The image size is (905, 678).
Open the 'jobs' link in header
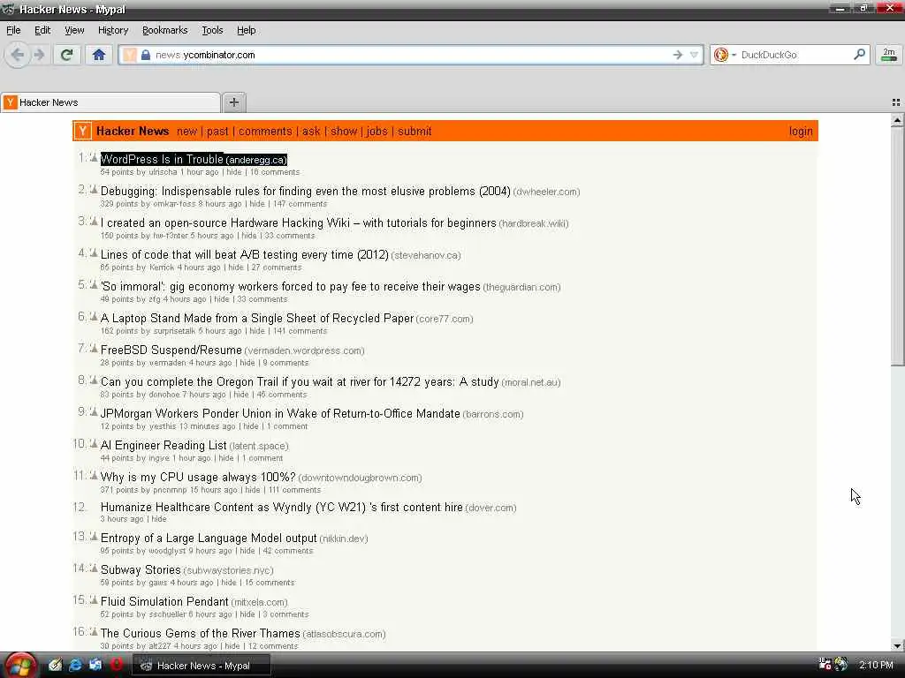click(x=376, y=132)
